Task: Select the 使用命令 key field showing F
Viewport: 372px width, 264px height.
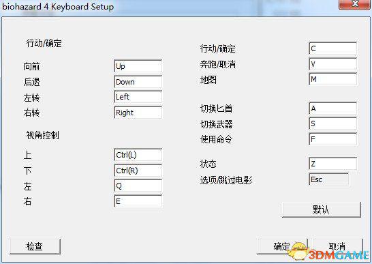Action: [333, 139]
